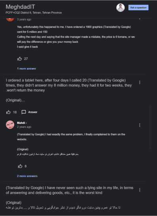Expand 1 more answer
This screenshot has width=157, height=216.
[26, 68]
